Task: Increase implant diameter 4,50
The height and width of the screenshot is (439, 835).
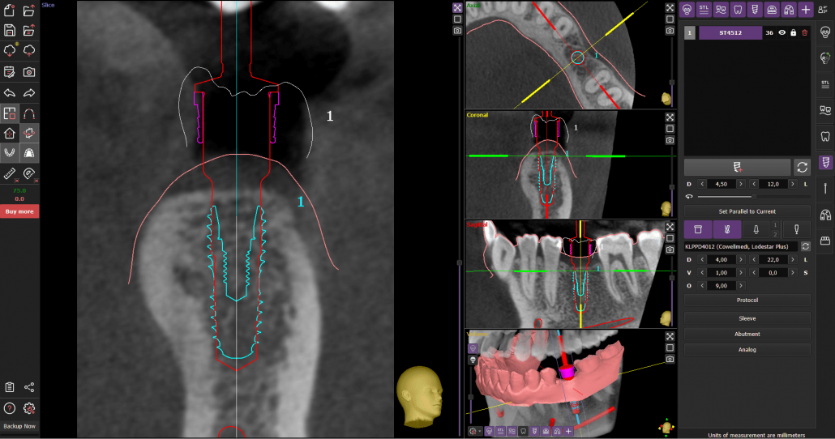Action: (741, 184)
